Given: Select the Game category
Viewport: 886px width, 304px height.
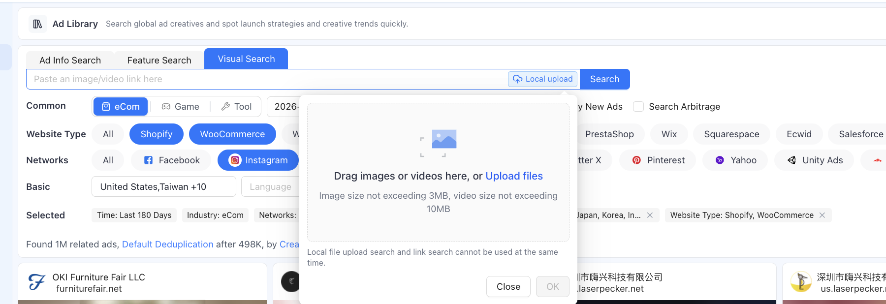Looking at the screenshot, I should point(181,107).
